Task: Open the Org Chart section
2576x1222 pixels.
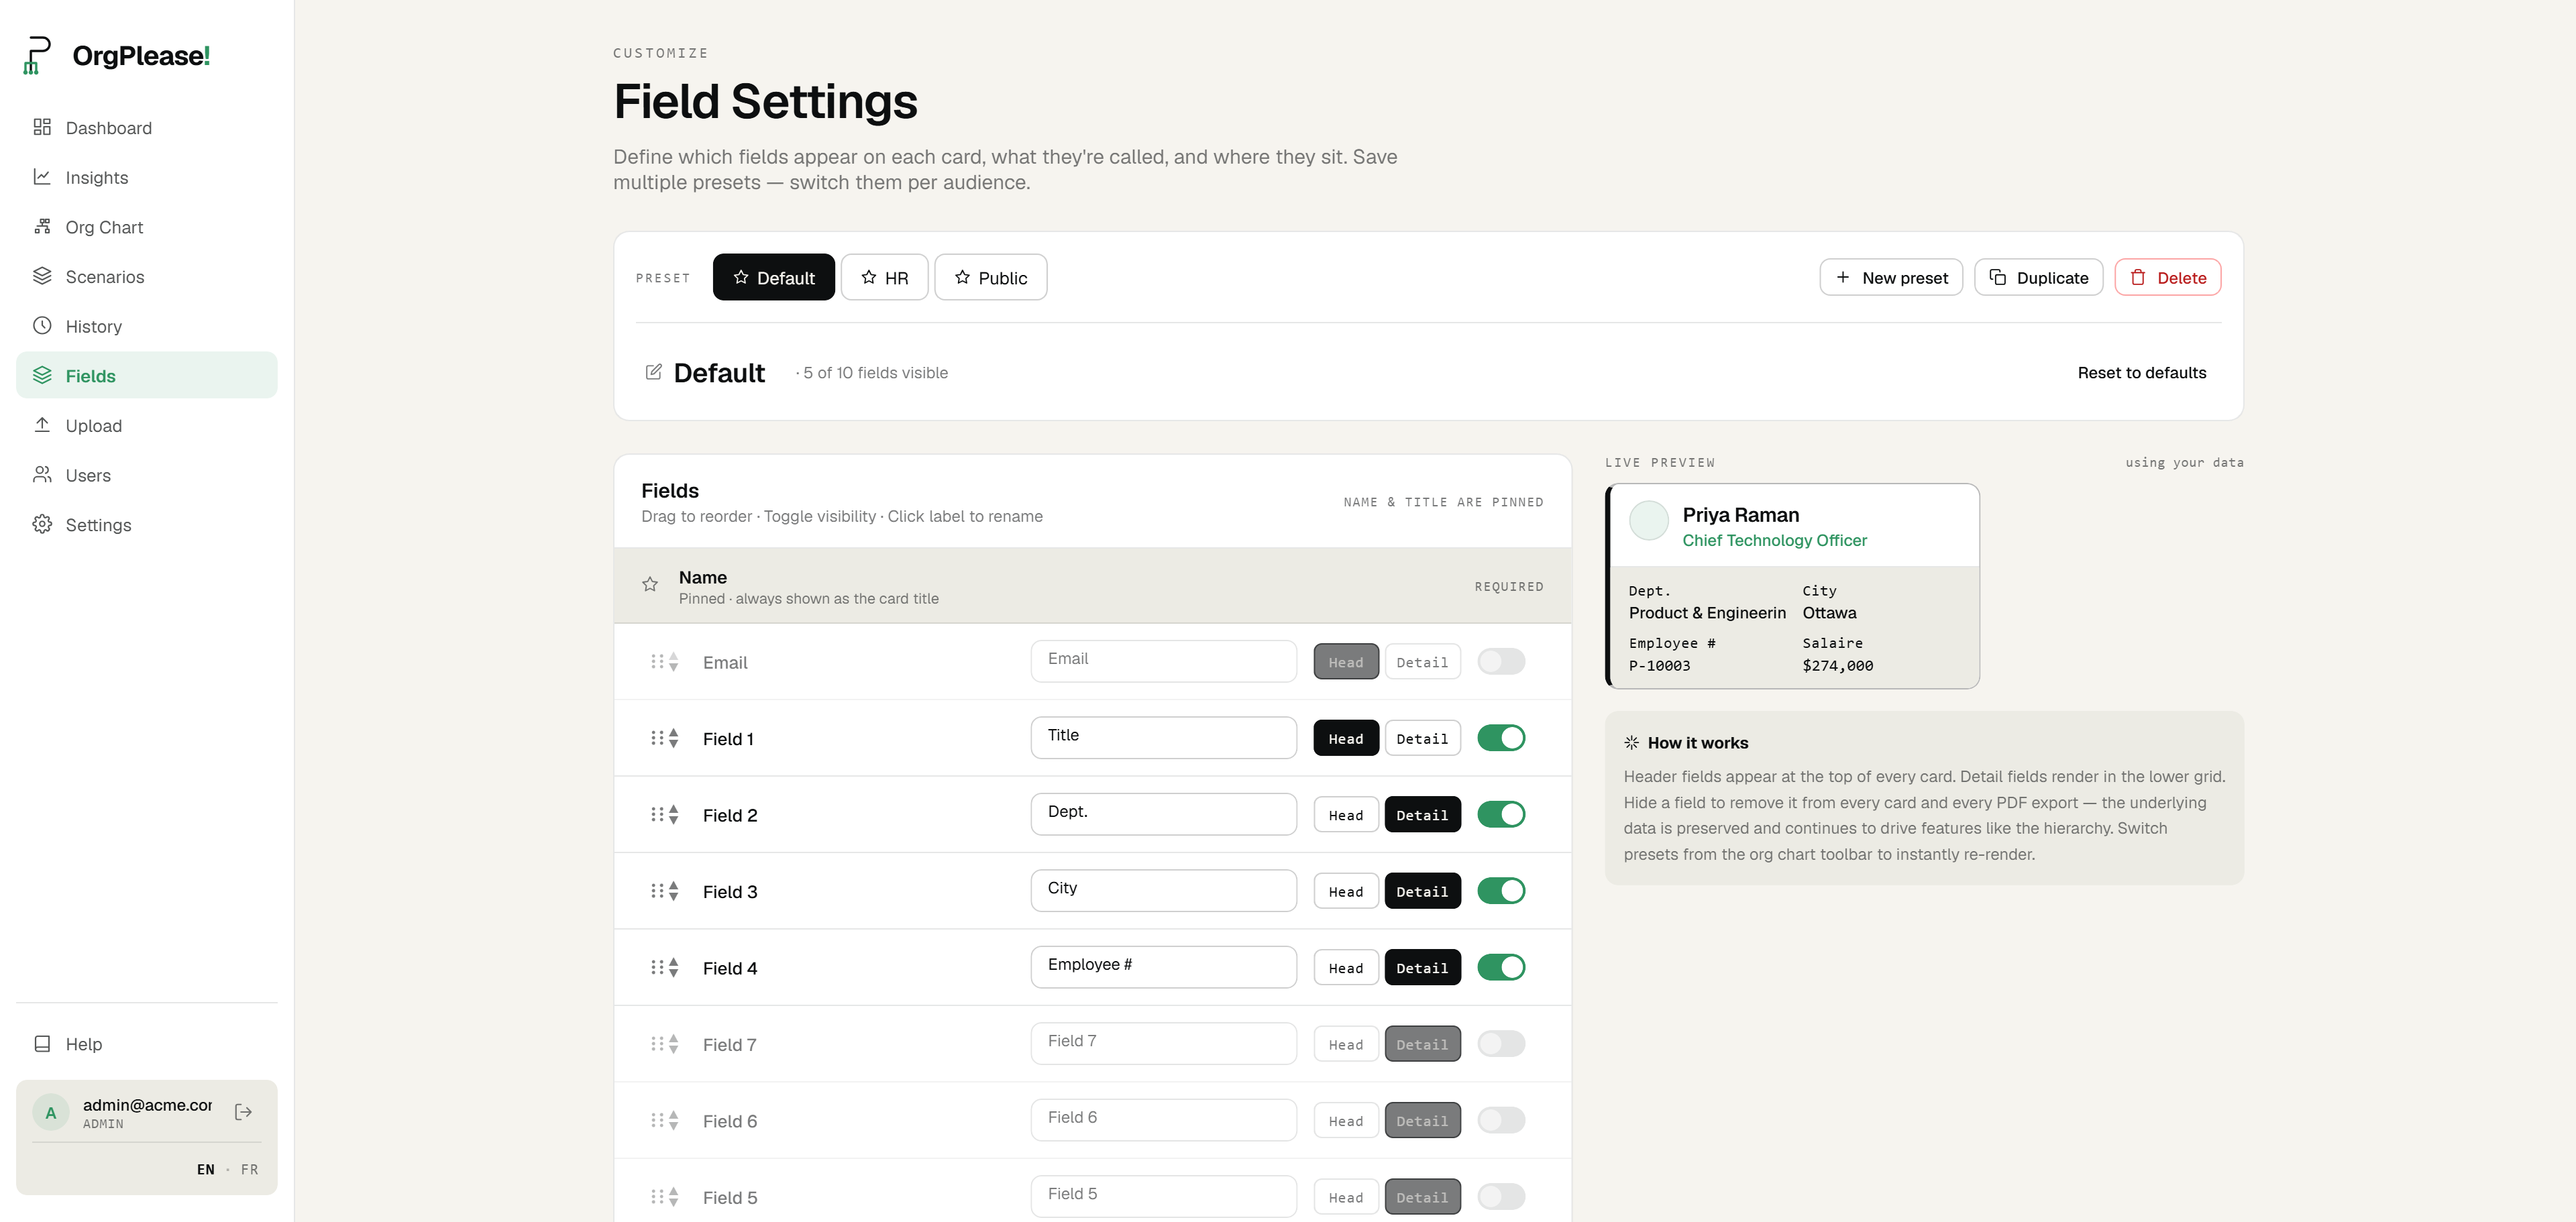Action: tap(146, 227)
